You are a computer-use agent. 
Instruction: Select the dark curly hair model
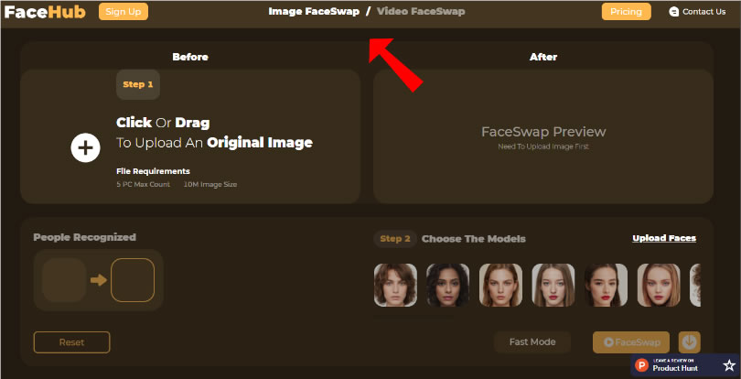pos(448,286)
